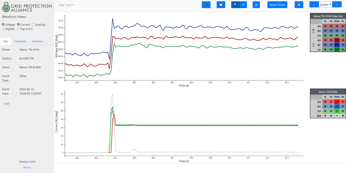This screenshot has width=346, height=173.
Task: Toggle current CN RMS trace
Action: tap(337, 111)
